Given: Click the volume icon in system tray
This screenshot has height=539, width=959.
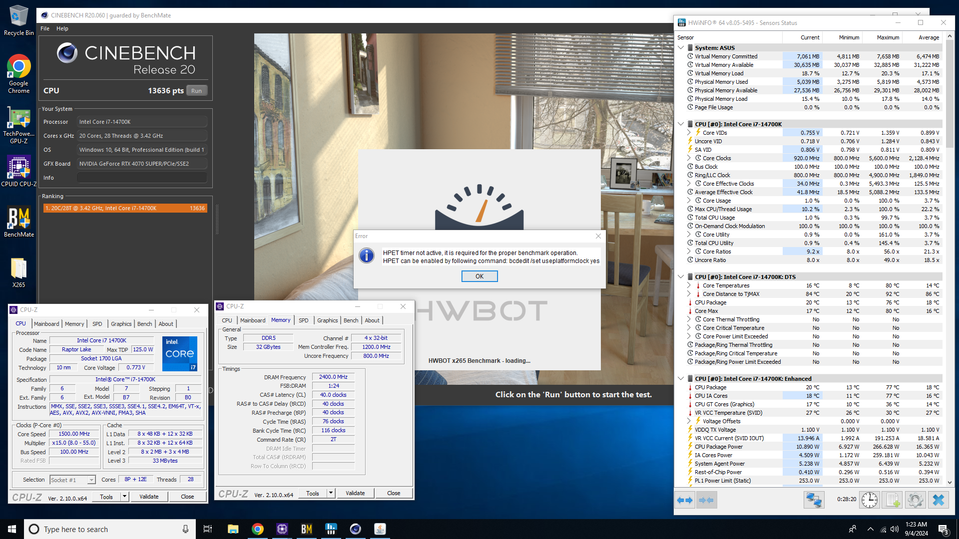Looking at the screenshot, I should 895,529.
